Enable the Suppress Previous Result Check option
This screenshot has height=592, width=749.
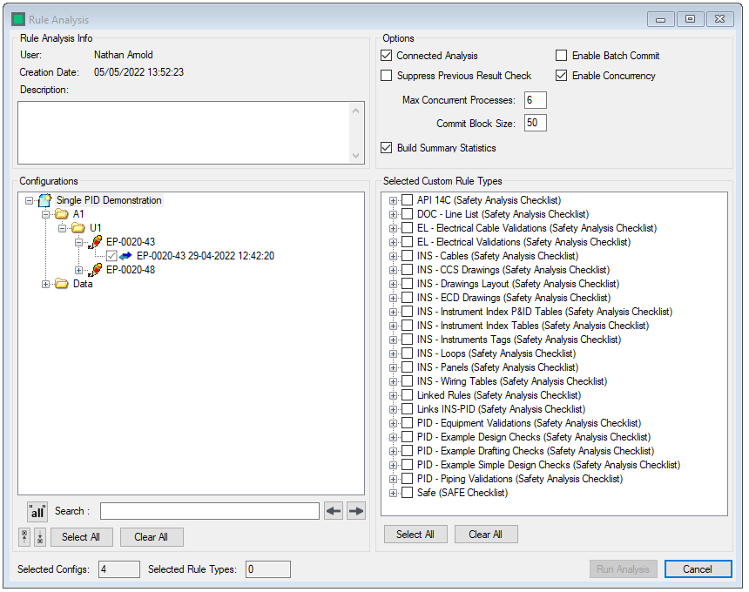click(387, 76)
